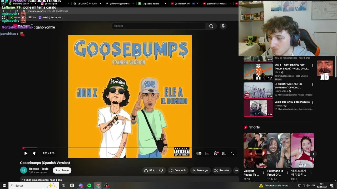Click the Descargar button
The height and width of the screenshot is (189, 337).
[200, 170]
